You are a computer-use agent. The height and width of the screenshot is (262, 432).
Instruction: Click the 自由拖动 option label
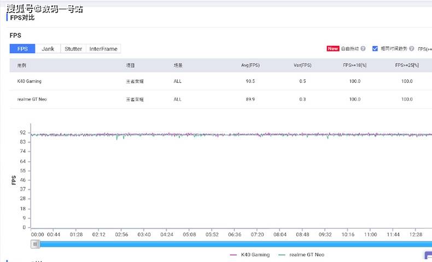coord(350,49)
